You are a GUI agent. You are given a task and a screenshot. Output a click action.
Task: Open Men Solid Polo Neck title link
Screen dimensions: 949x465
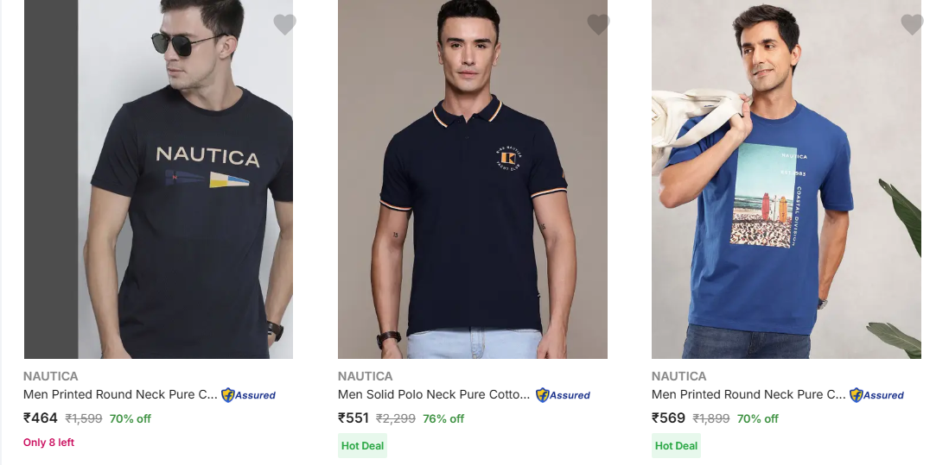(x=434, y=394)
